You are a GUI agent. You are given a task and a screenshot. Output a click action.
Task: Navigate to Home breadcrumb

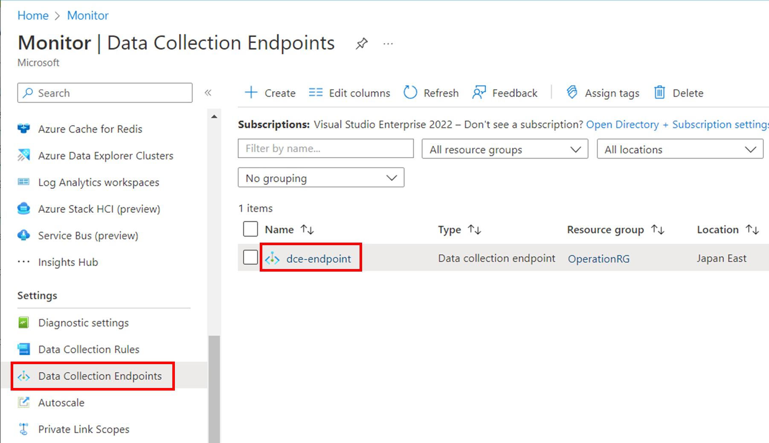pos(33,15)
